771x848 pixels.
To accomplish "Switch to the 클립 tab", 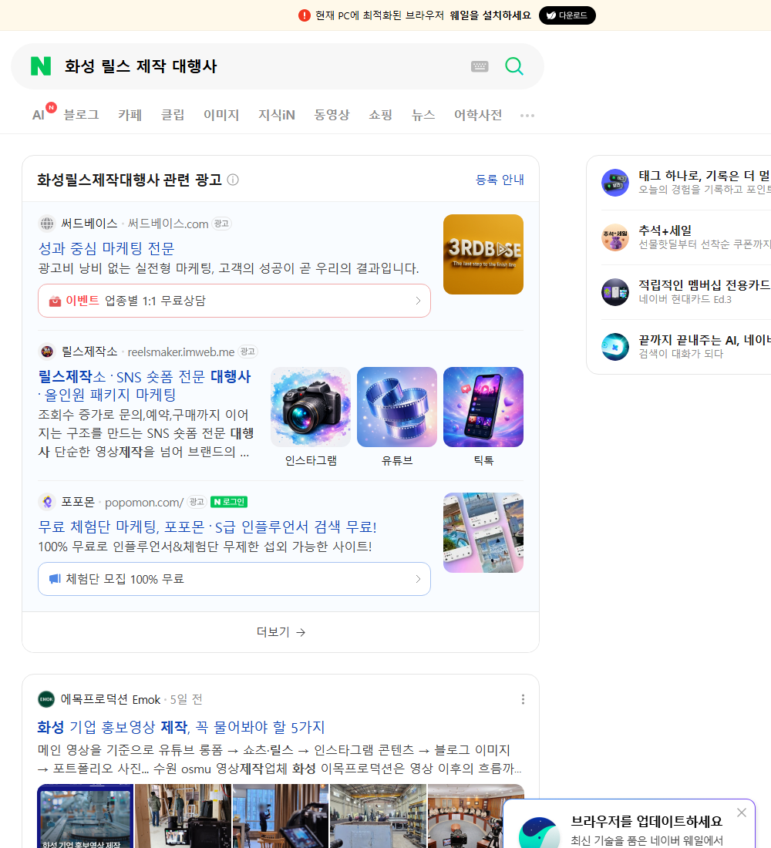I will pyautogui.click(x=173, y=115).
